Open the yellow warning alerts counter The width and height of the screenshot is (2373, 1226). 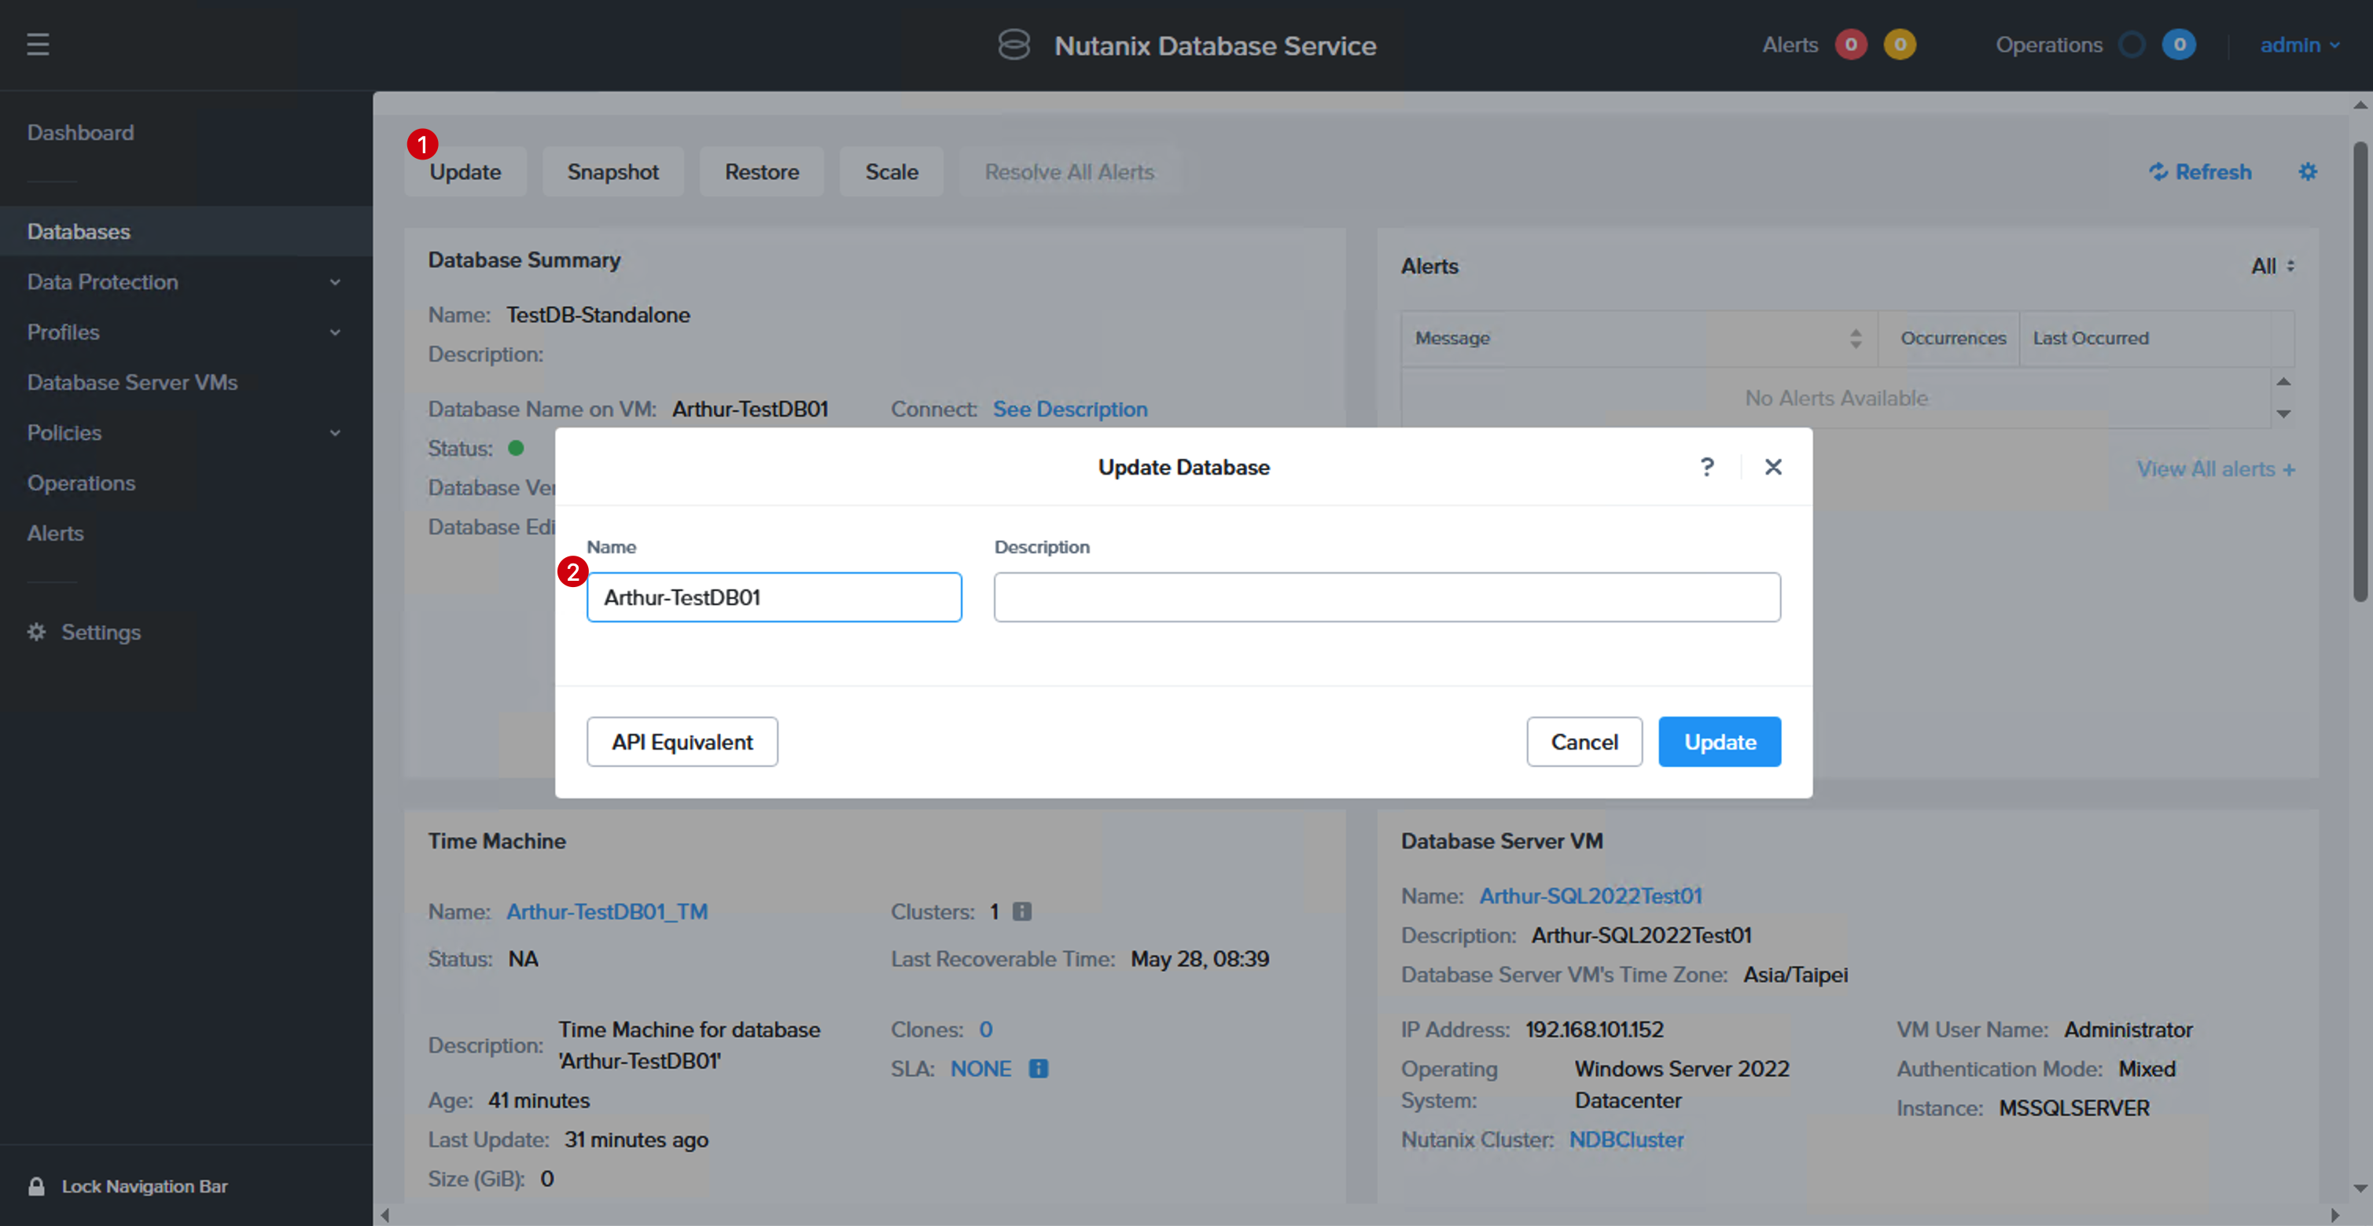pos(1900,44)
